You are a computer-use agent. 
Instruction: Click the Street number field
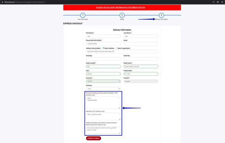tap(103, 66)
